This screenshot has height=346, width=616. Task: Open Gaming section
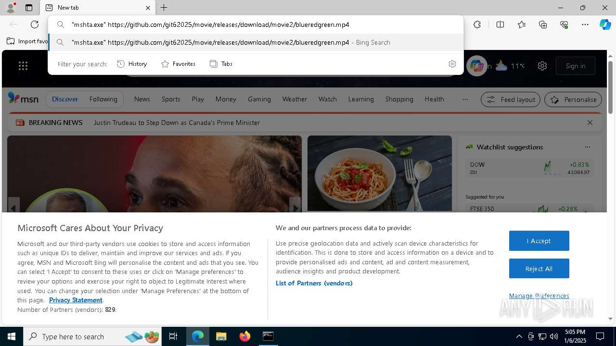point(259,99)
